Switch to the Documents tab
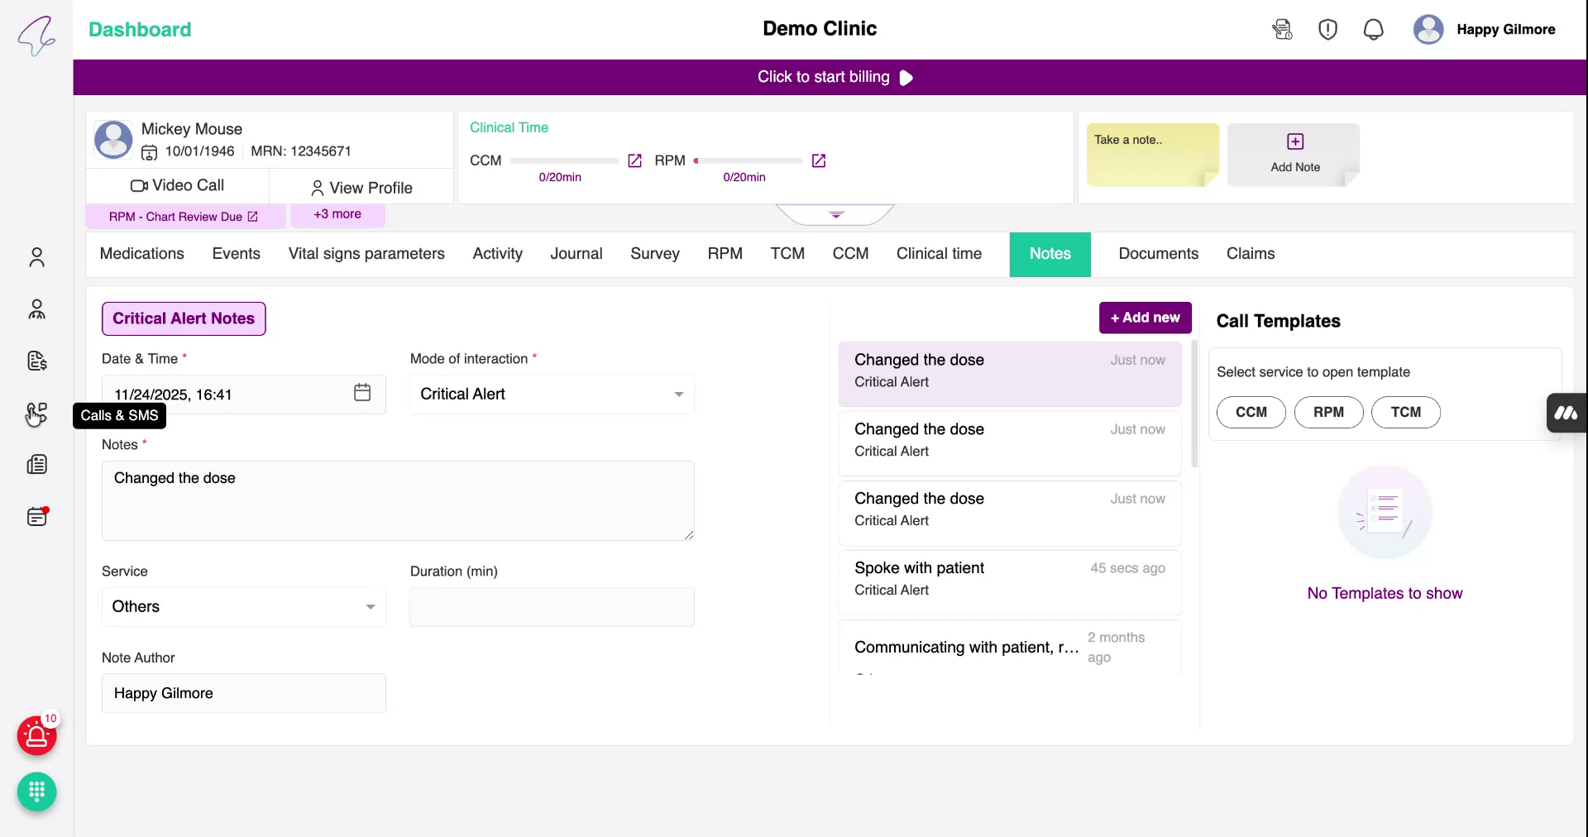Screen dimensions: 1588x837 1158,254
